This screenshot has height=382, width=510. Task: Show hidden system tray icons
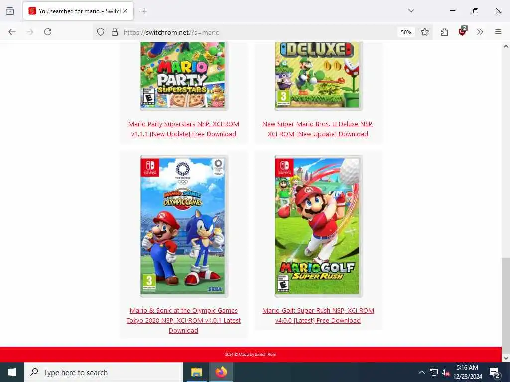coord(421,372)
